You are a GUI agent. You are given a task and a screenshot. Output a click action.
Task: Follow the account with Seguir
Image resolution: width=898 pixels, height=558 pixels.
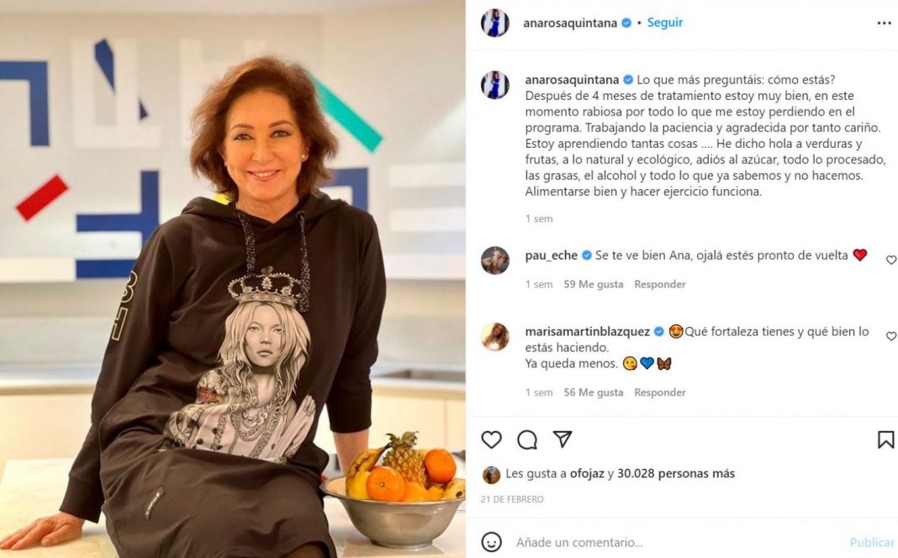pyautogui.click(x=665, y=23)
